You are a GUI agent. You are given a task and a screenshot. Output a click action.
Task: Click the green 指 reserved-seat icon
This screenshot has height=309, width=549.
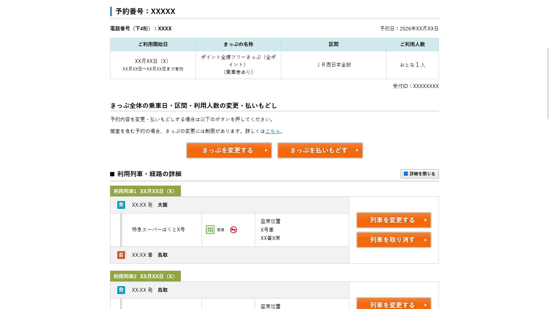pyautogui.click(x=210, y=230)
